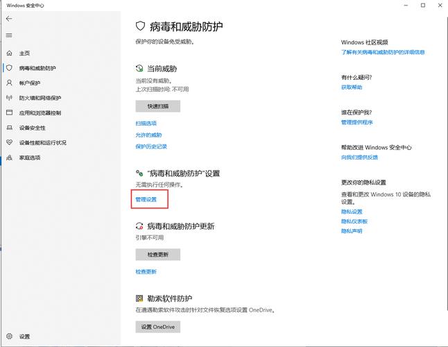Screen dimensions: 448x347
Task: Click the refresh icon beside 病毒和威胁防护更新
Action: click(x=139, y=226)
